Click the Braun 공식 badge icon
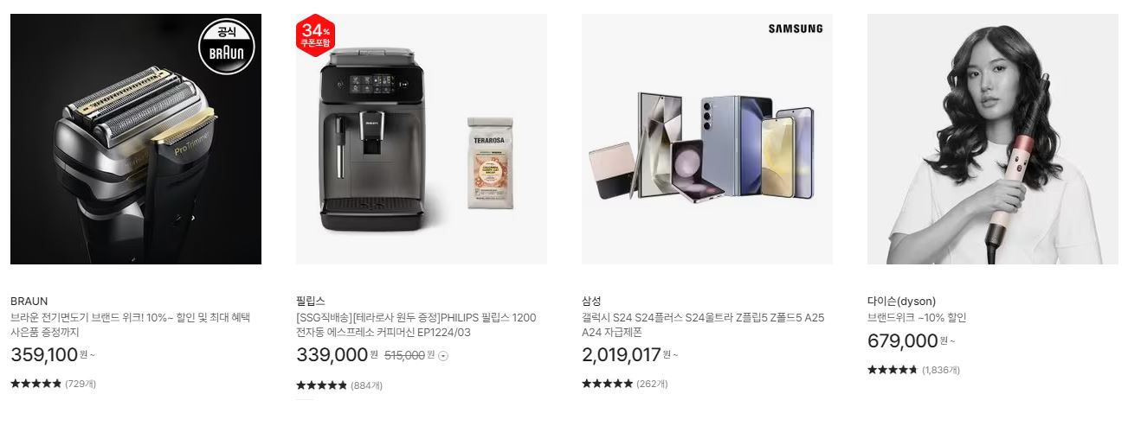Viewport: 1128px width, 426px height. click(x=227, y=47)
